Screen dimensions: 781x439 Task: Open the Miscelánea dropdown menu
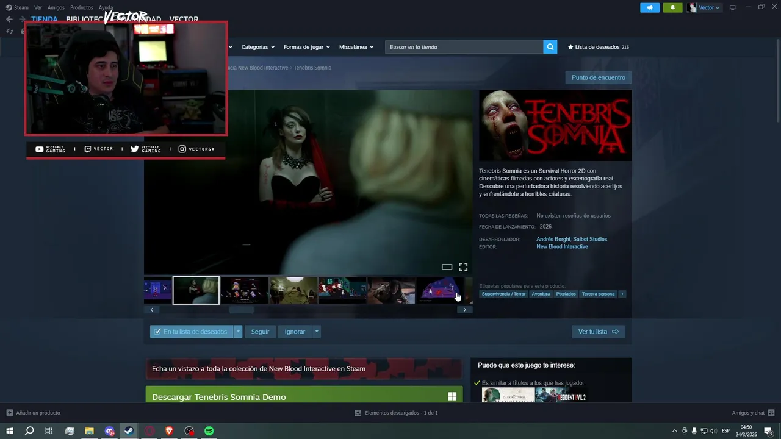tap(356, 47)
